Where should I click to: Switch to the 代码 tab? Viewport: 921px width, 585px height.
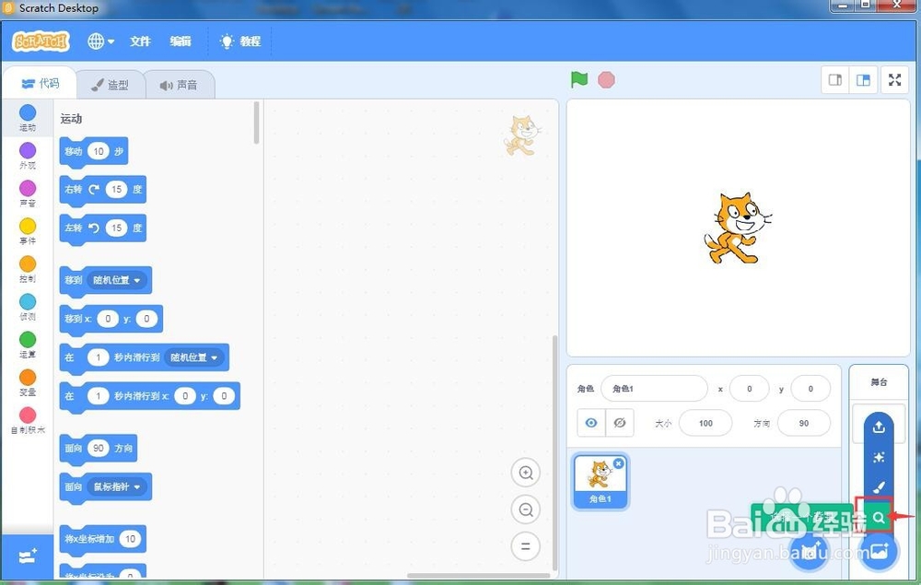[x=40, y=84]
